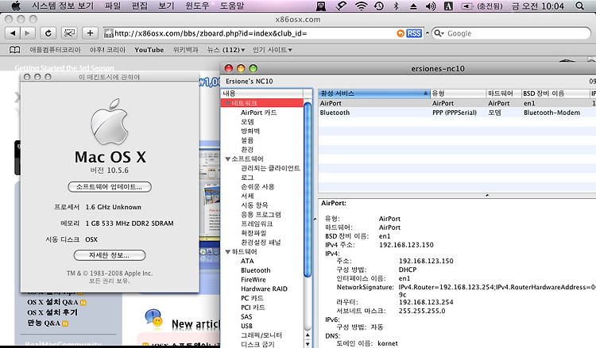
Task: Open the OS X 설치 후기 link
Action: pyautogui.click(x=52, y=312)
